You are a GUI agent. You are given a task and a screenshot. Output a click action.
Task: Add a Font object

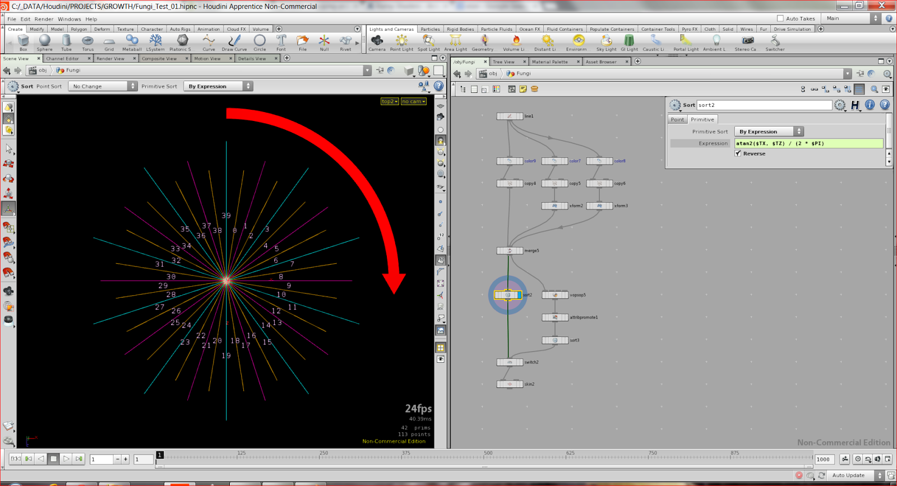pyautogui.click(x=281, y=43)
